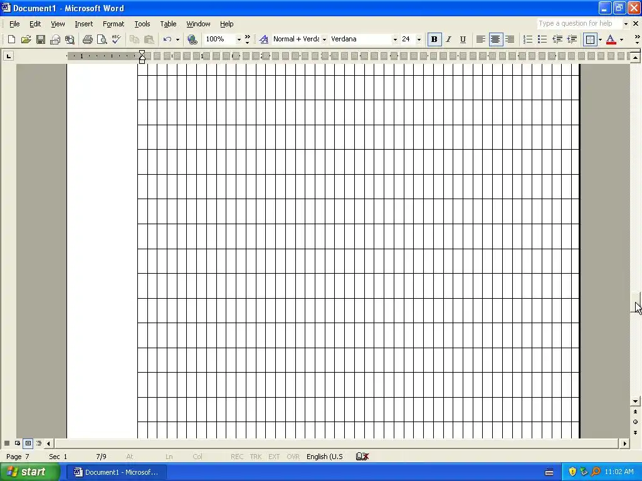Undo the last action
This screenshot has width=642, height=481.
(167, 39)
